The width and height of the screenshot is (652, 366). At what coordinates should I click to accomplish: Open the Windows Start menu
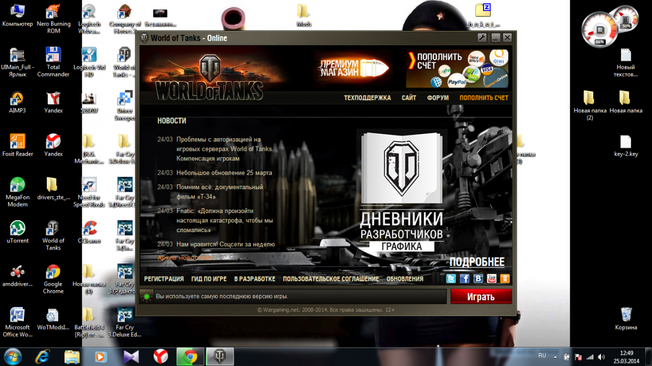coord(13,356)
